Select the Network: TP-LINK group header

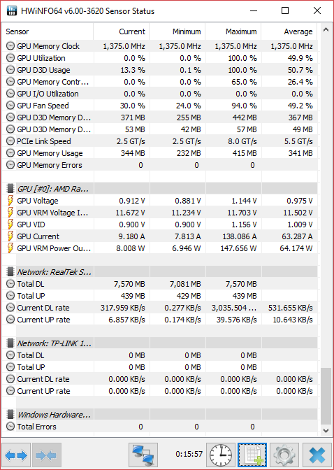[x=160, y=343]
